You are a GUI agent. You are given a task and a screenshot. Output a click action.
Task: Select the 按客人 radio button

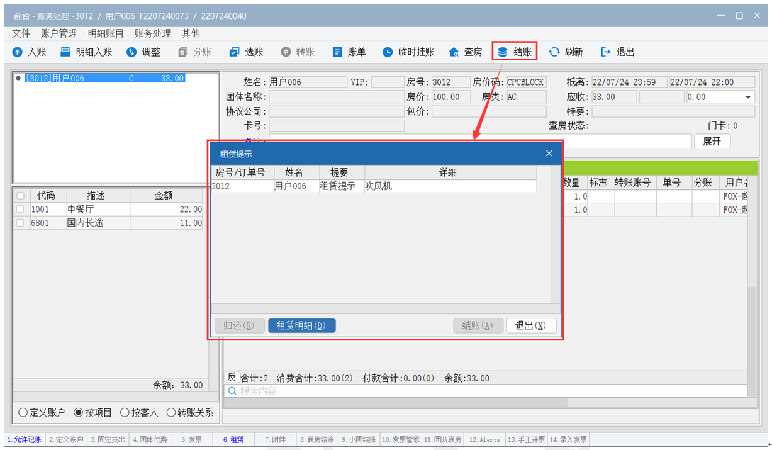pyautogui.click(x=125, y=413)
